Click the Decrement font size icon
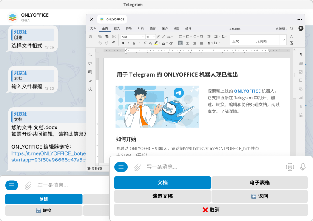The height and width of the screenshot is (221, 313). (163, 37)
